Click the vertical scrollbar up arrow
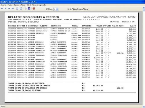The image size is (145, 108). pos(144,8)
